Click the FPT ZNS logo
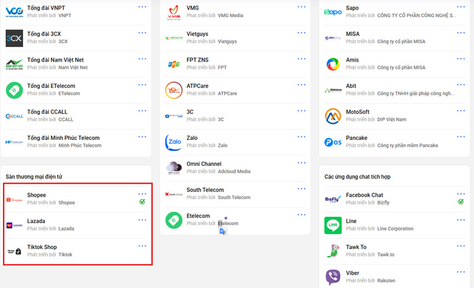Image resolution: width=474 pixels, height=288 pixels. point(174,64)
